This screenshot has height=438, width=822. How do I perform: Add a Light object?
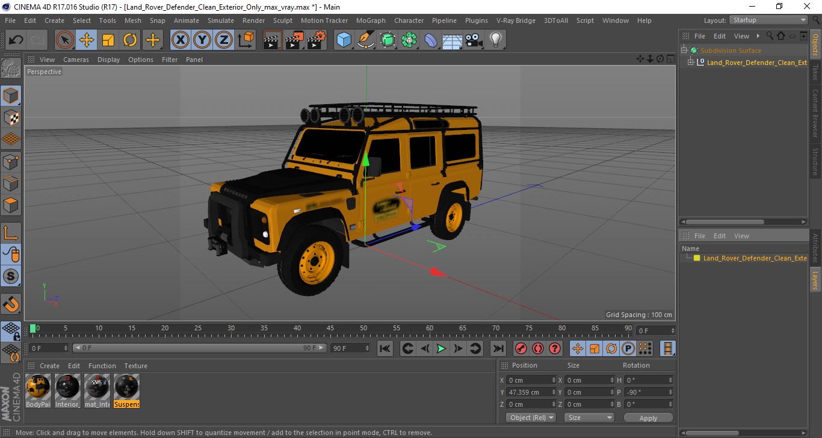[496, 40]
